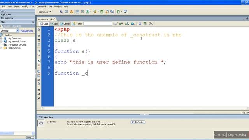This screenshot has width=249, height=140.
Task: Expand the My Network Places node
Action: click(1, 42)
